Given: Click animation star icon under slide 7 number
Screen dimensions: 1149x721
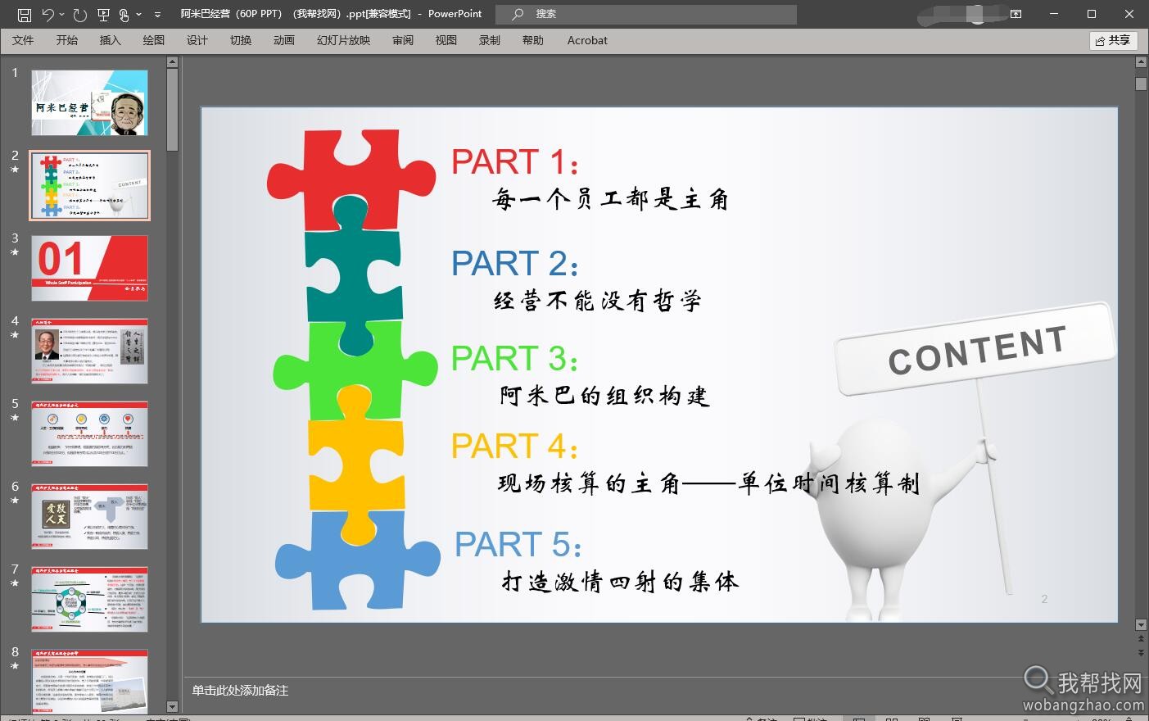Looking at the screenshot, I should [x=15, y=583].
